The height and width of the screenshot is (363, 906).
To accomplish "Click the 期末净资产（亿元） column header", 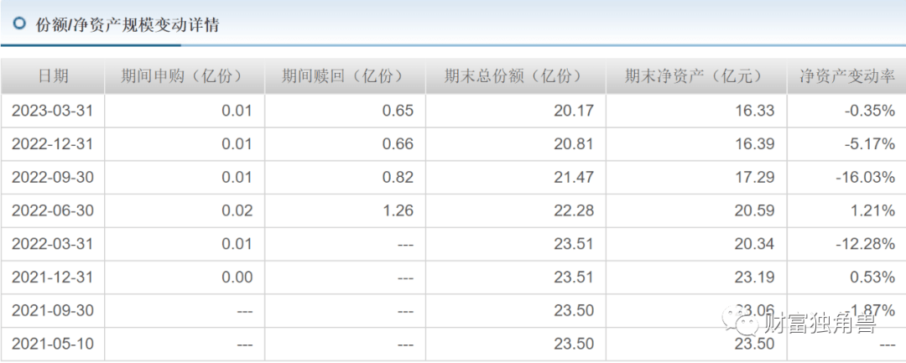I will click(x=695, y=76).
